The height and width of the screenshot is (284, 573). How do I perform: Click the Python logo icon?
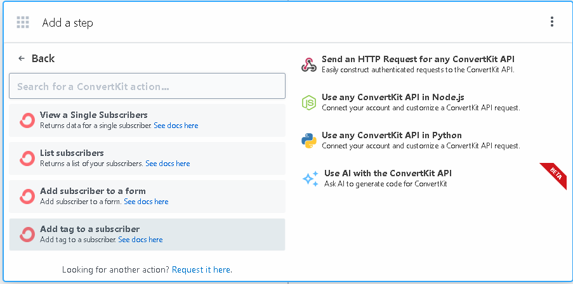(x=309, y=141)
